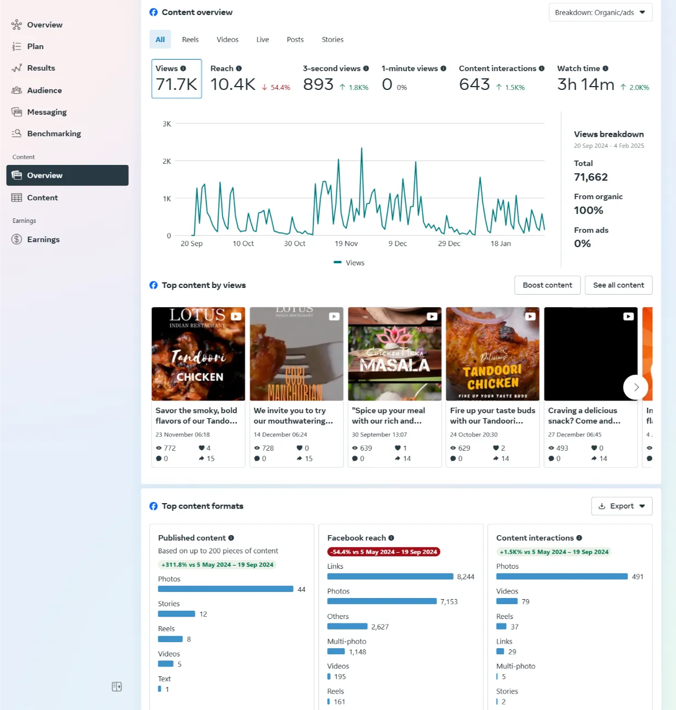Click the 'Savor the smoky, bold' post caption
The width and height of the screenshot is (676, 710).
click(x=196, y=415)
